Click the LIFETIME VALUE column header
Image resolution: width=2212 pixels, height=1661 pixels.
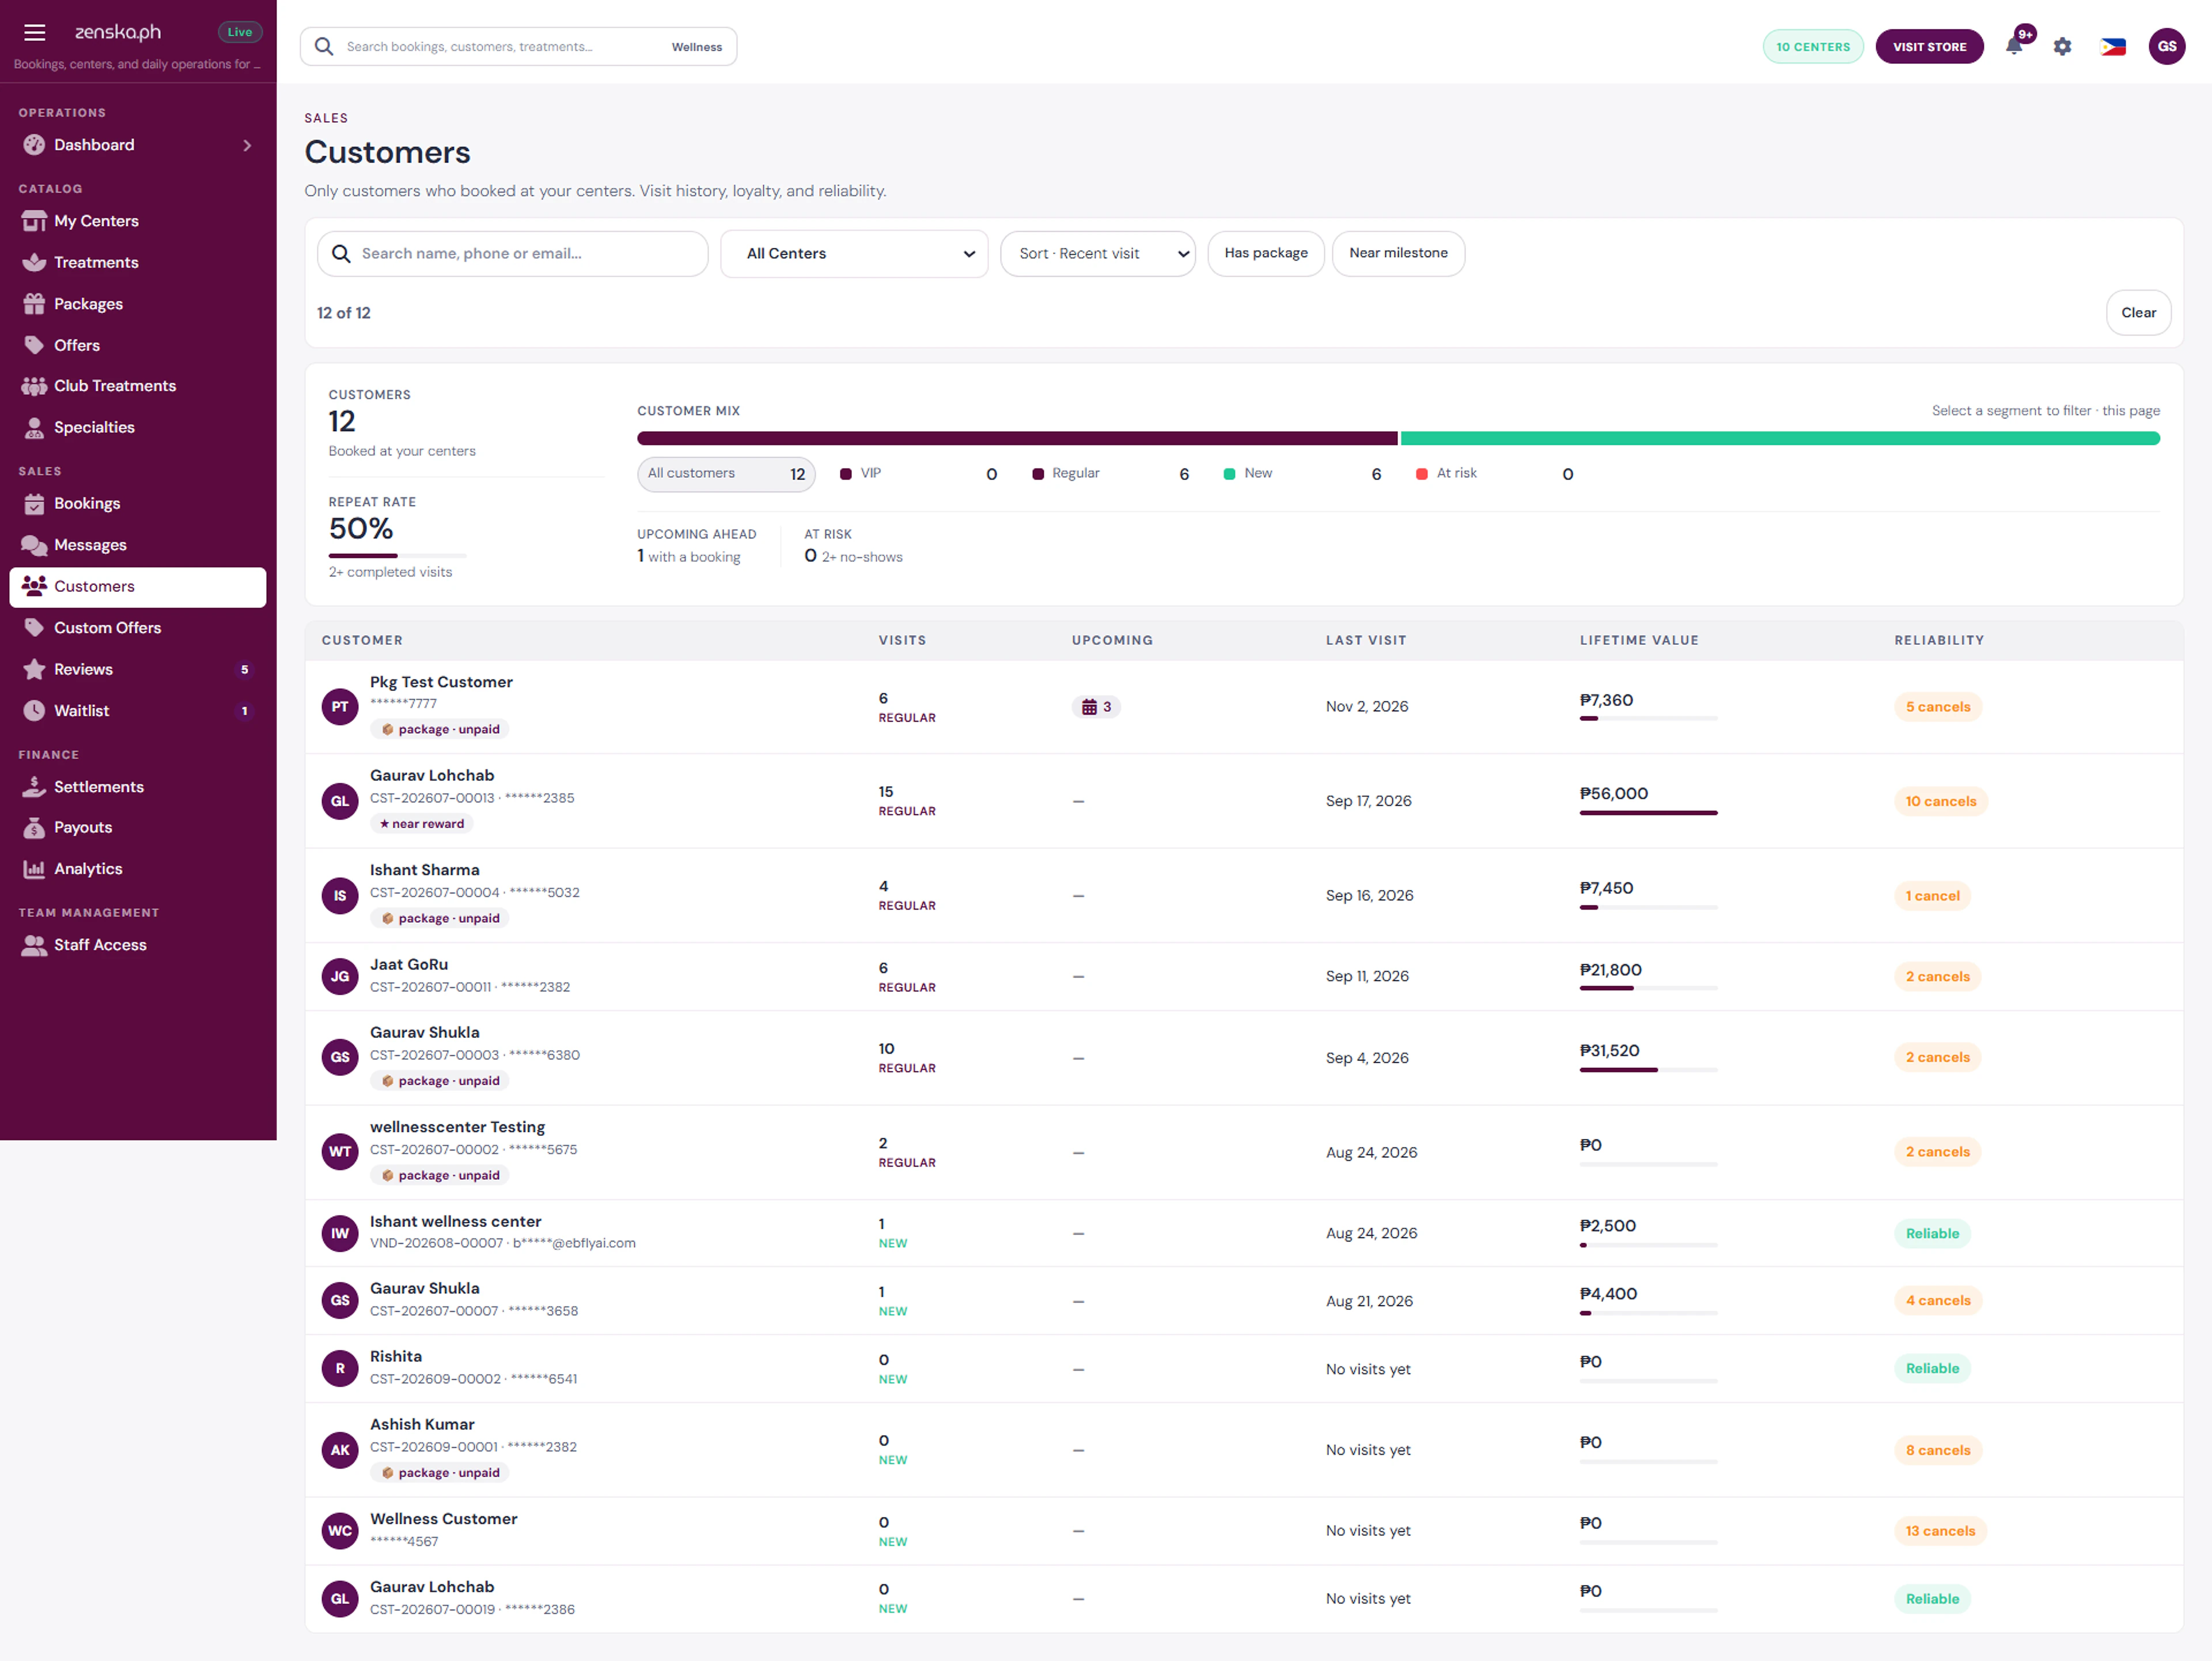[x=1638, y=640]
